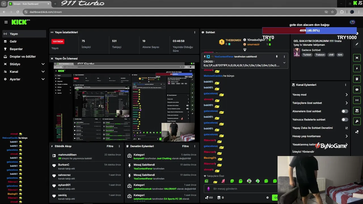This screenshot has width=363, height=204.
Task: Open Filtre dropdown in Etkinlik Akışı
Action: point(110,146)
